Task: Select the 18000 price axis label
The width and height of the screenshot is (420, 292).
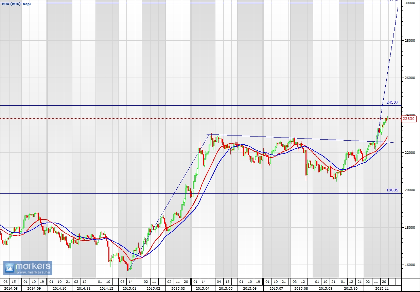Action: tap(410, 227)
